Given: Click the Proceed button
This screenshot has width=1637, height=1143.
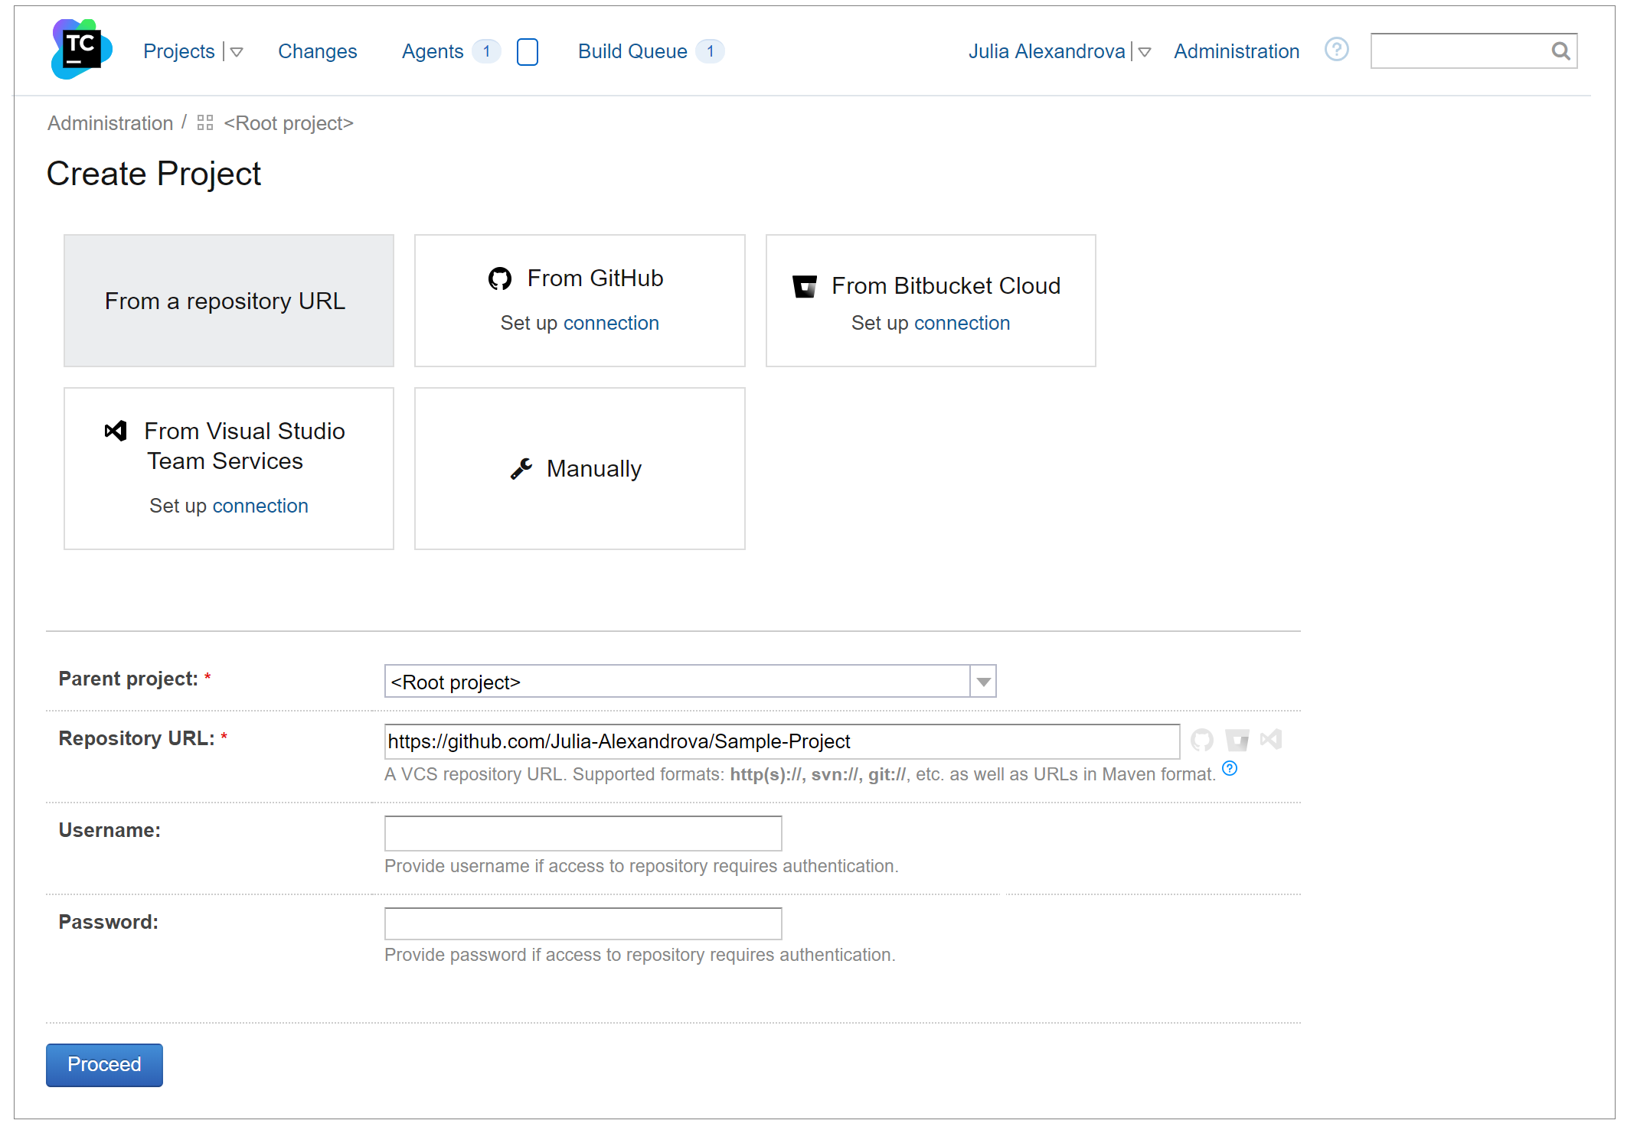Looking at the screenshot, I should click(104, 1065).
